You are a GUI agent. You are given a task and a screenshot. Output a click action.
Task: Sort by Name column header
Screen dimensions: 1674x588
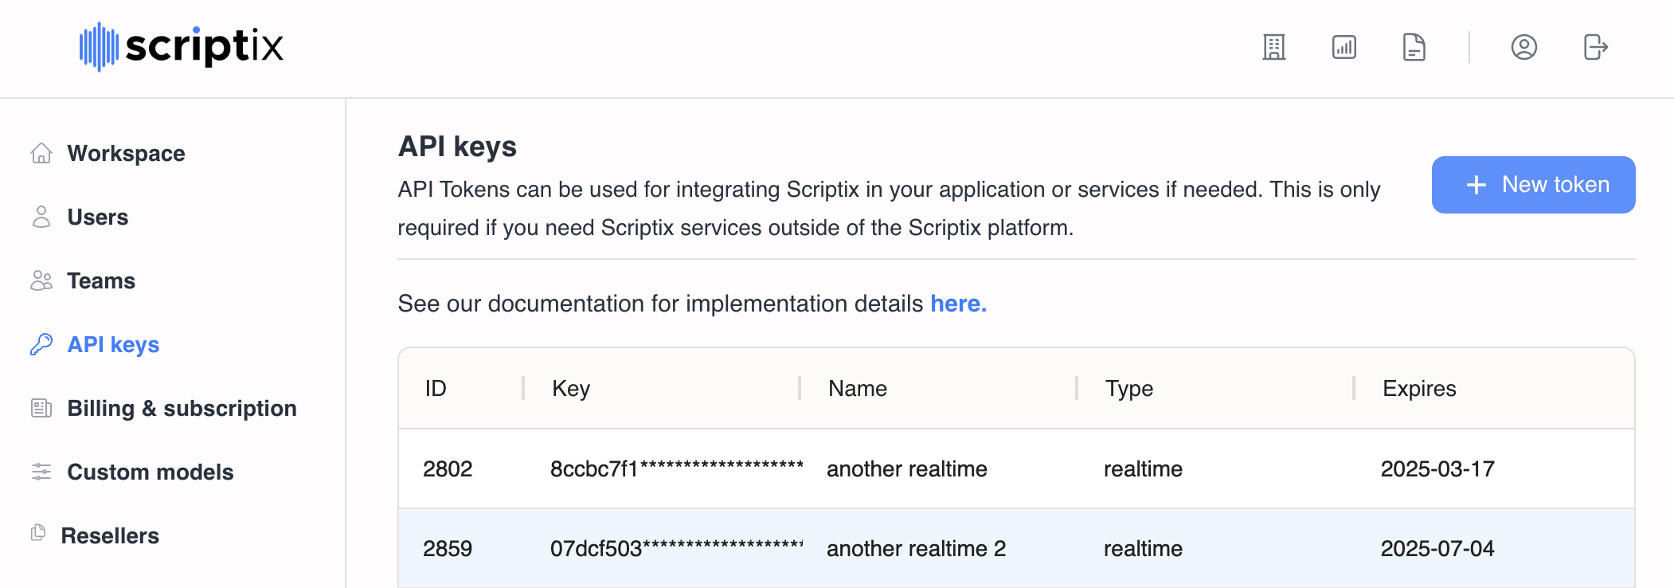pyautogui.click(x=858, y=388)
